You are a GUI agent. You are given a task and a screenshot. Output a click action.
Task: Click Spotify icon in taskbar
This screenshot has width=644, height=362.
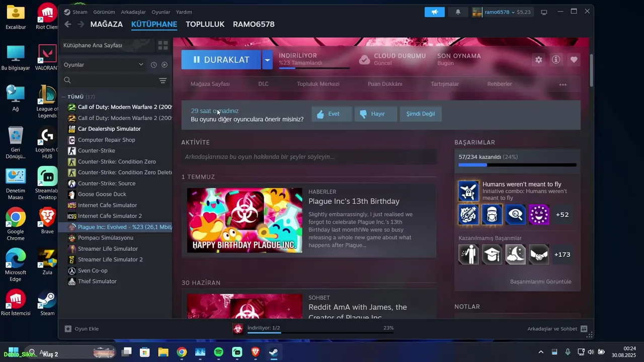coord(218,352)
